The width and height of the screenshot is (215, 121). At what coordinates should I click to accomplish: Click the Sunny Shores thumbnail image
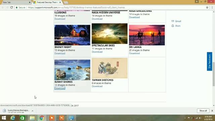click(72, 70)
